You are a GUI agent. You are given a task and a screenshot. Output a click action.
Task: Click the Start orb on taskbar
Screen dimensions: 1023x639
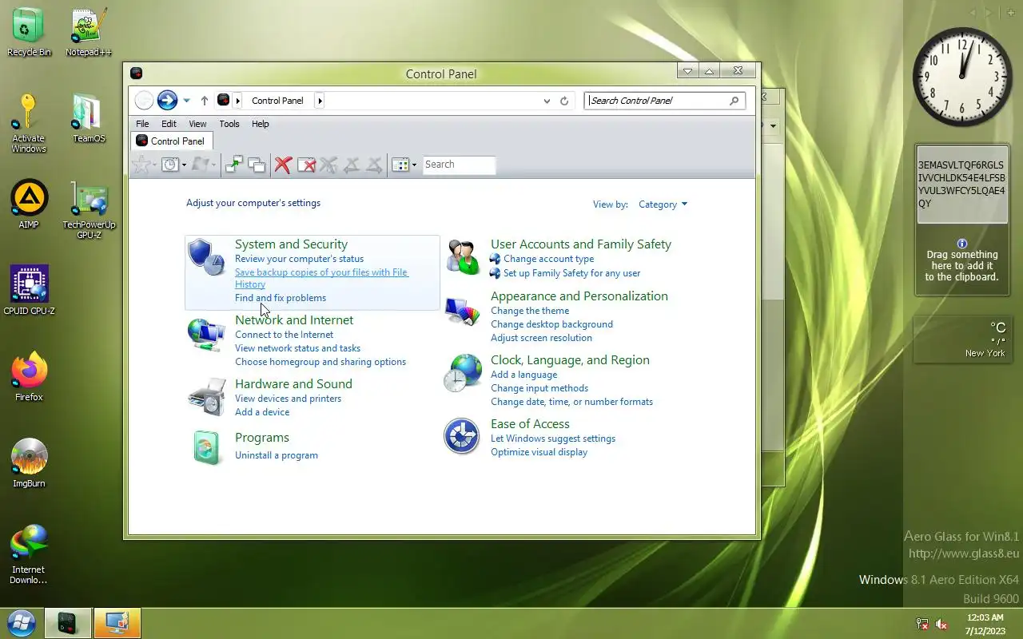click(22, 622)
